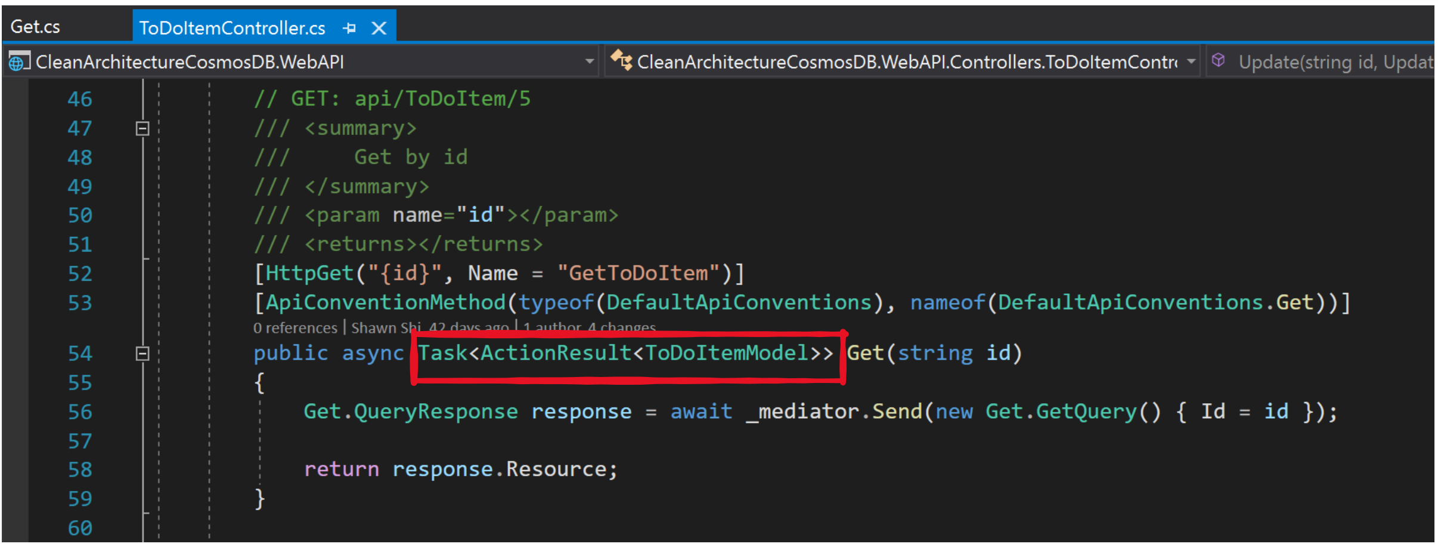1438x550 pixels.
Task: Select the ToDoItemController.cs tab
Action: coord(231,27)
